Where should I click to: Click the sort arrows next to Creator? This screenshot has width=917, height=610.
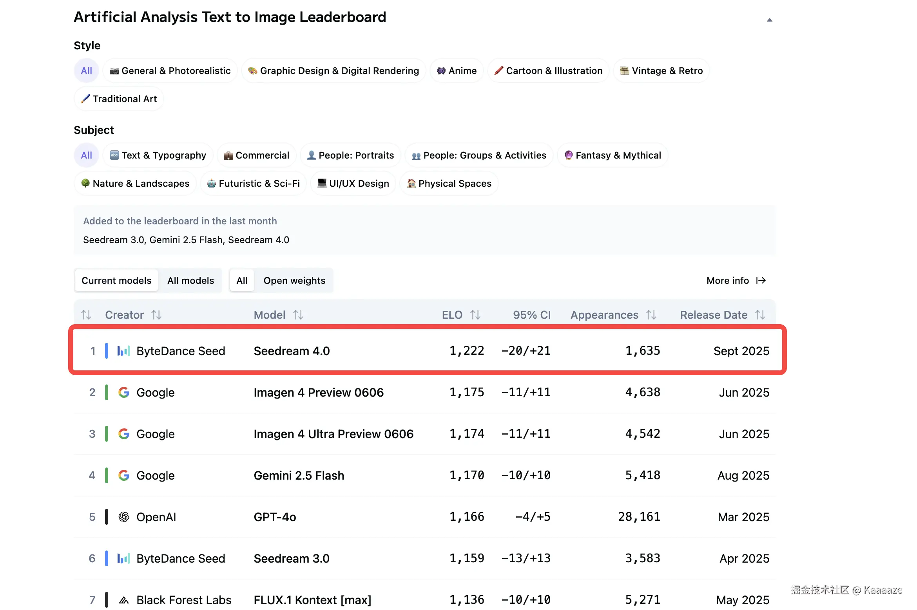click(x=157, y=315)
